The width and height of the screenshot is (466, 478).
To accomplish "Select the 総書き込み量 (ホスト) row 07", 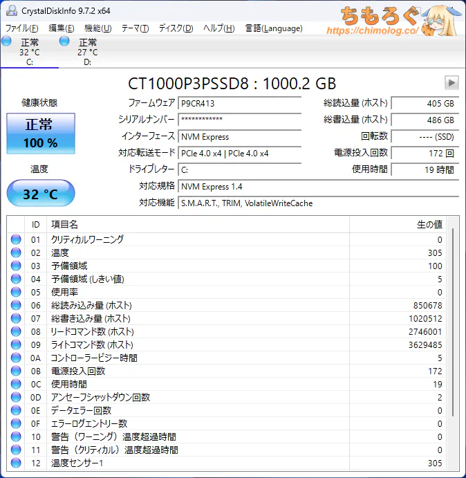I will tap(228, 318).
